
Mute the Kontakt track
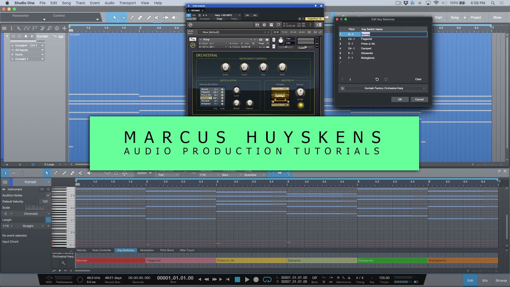13,36
